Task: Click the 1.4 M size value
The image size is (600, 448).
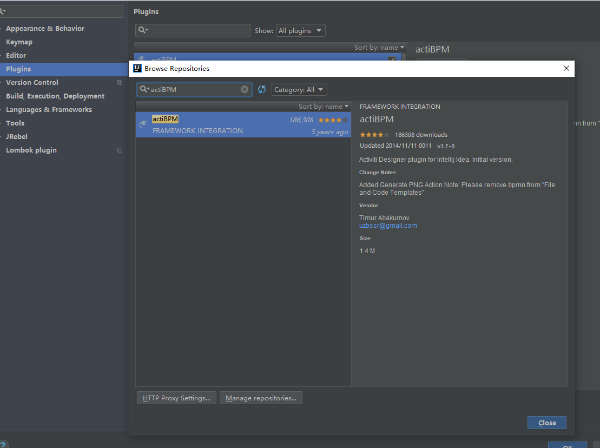Action: (367, 251)
